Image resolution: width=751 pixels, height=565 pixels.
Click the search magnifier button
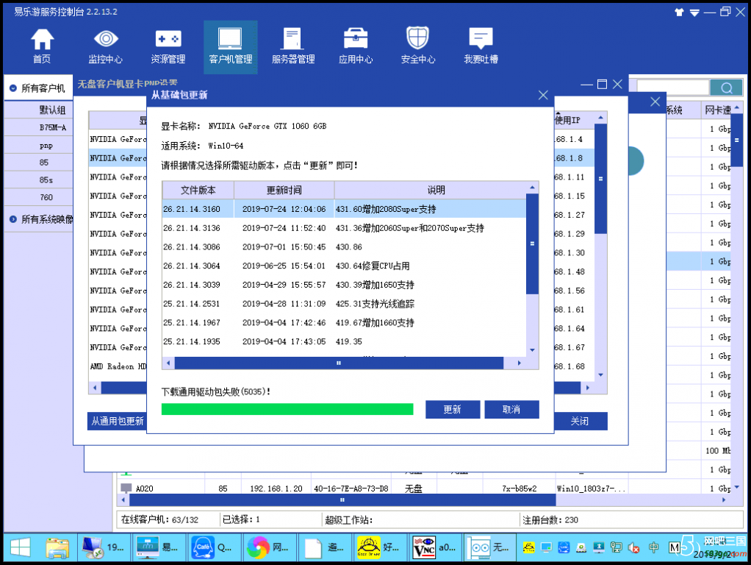pyautogui.click(x=726, y=88)
